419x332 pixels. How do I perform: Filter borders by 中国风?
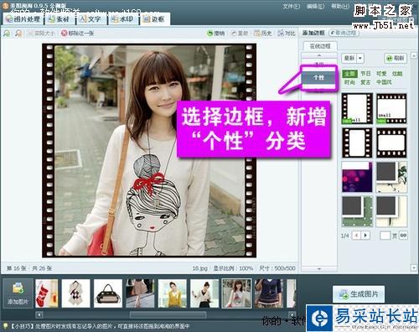pyautogui.click(x=384, y=82)
